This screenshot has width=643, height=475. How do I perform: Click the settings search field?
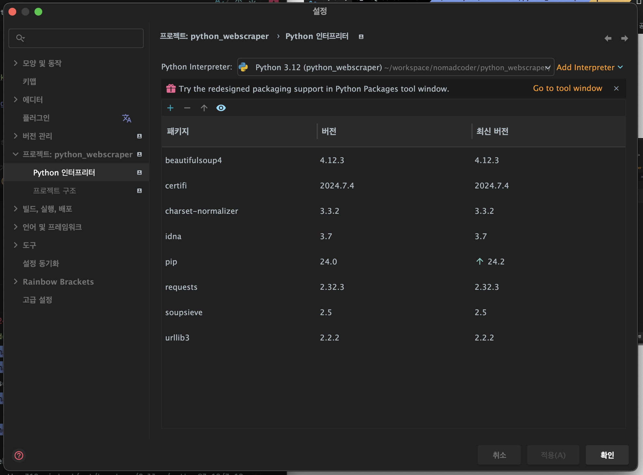click(76, 38)
